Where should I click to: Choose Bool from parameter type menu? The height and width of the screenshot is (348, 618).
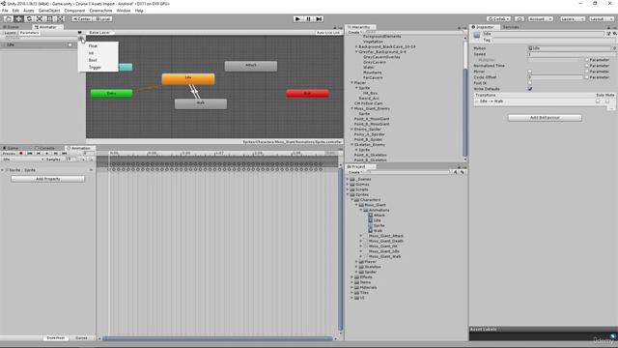(98, 60)
